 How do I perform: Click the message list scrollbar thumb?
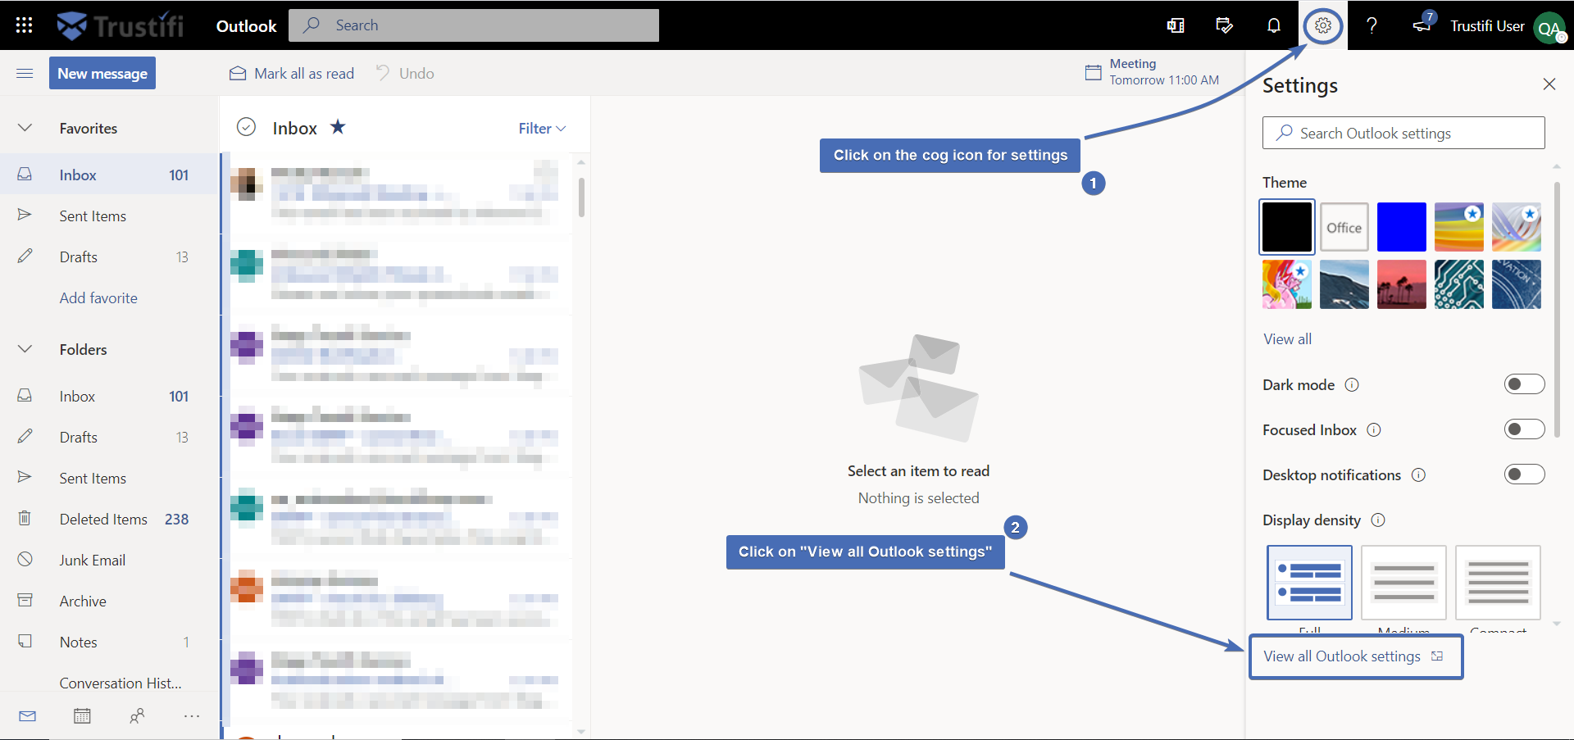(581, 197)
